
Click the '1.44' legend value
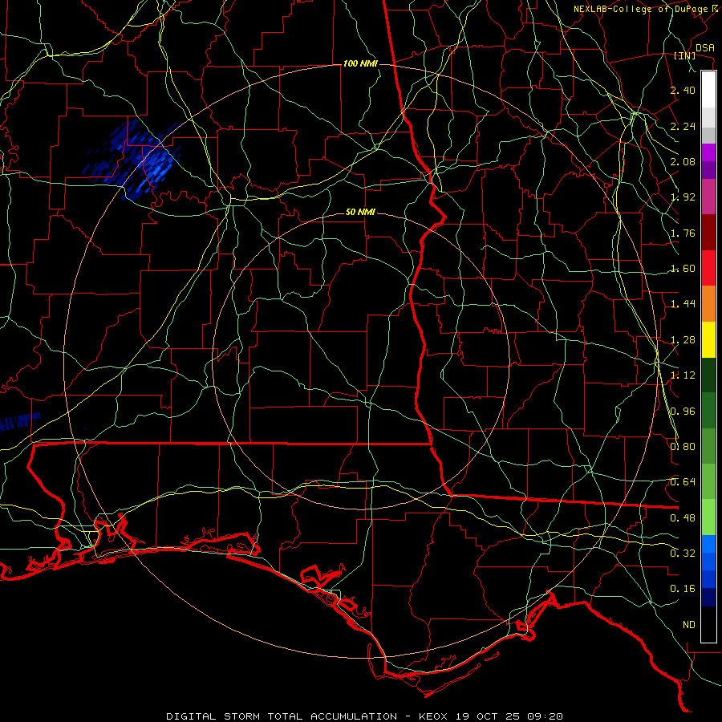pyautogui.click(x=683, y=304)
